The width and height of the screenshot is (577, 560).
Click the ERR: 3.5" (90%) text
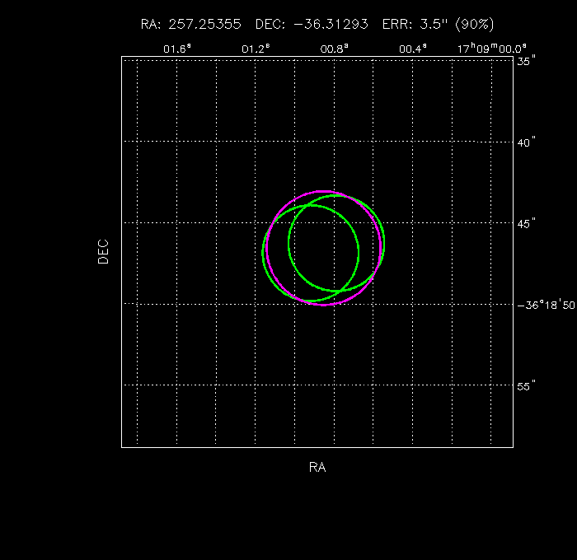(438, 25)
